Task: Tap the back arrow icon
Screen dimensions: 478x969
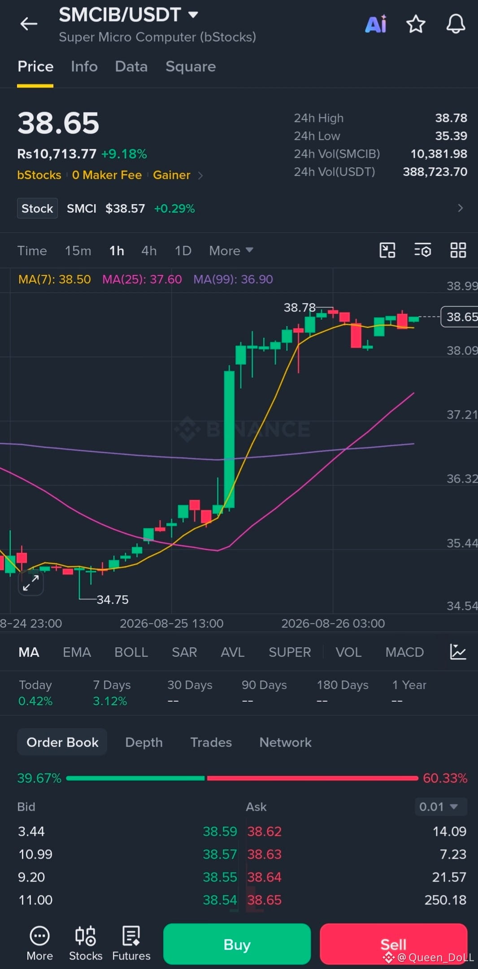Action: (x=29, y=24)
